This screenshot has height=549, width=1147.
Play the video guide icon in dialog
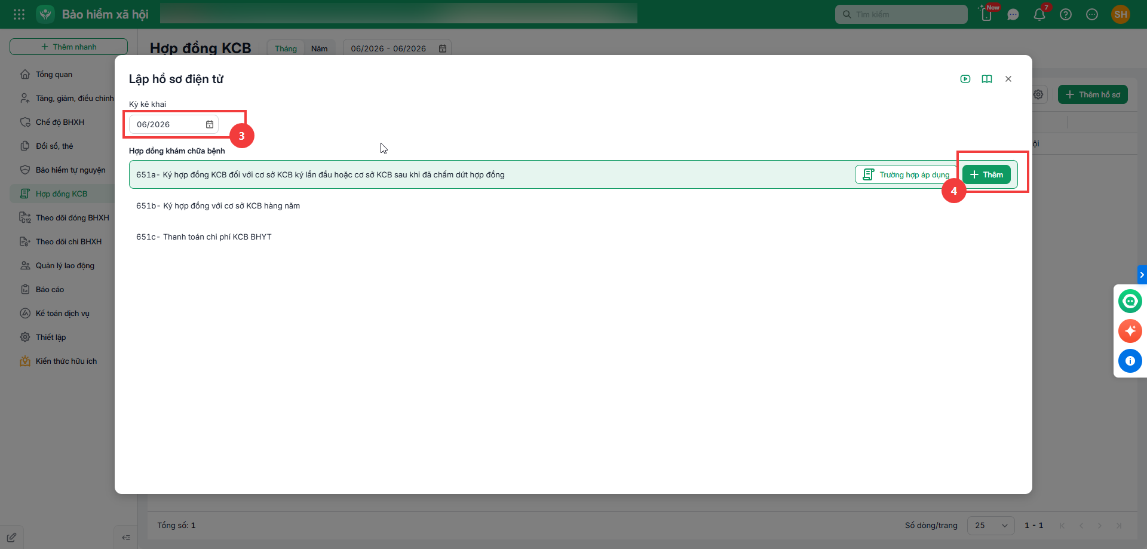coord(965,79)
